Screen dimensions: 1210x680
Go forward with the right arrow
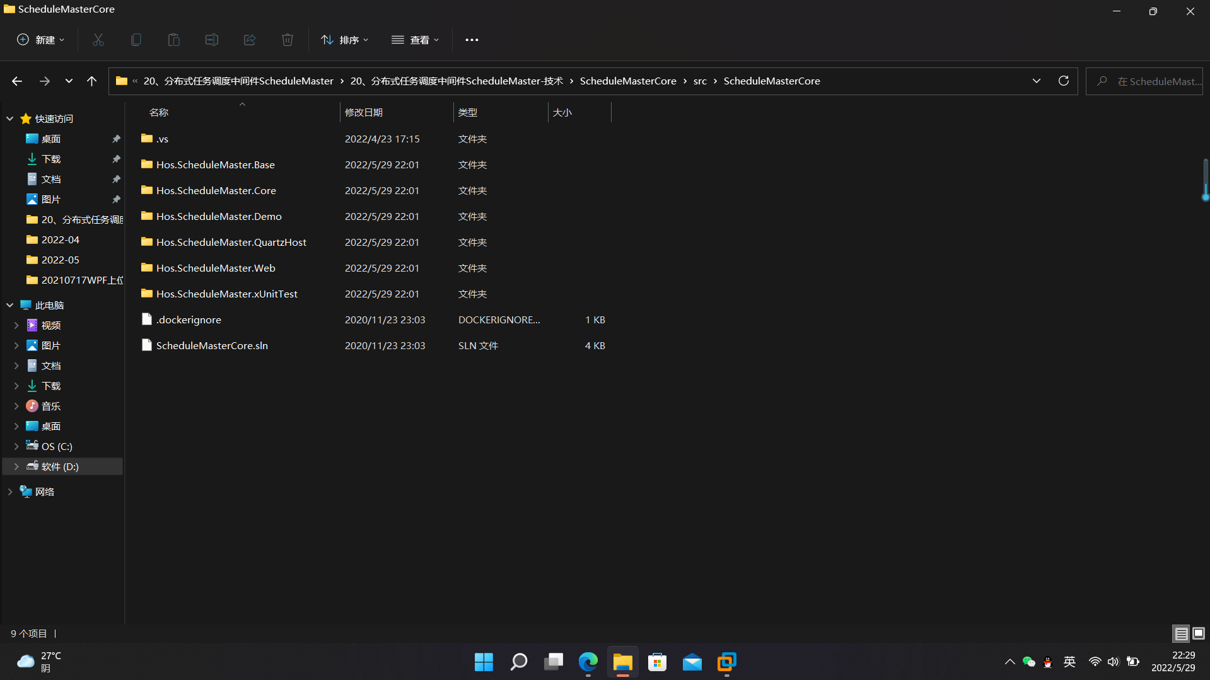[x=44, y=81]
